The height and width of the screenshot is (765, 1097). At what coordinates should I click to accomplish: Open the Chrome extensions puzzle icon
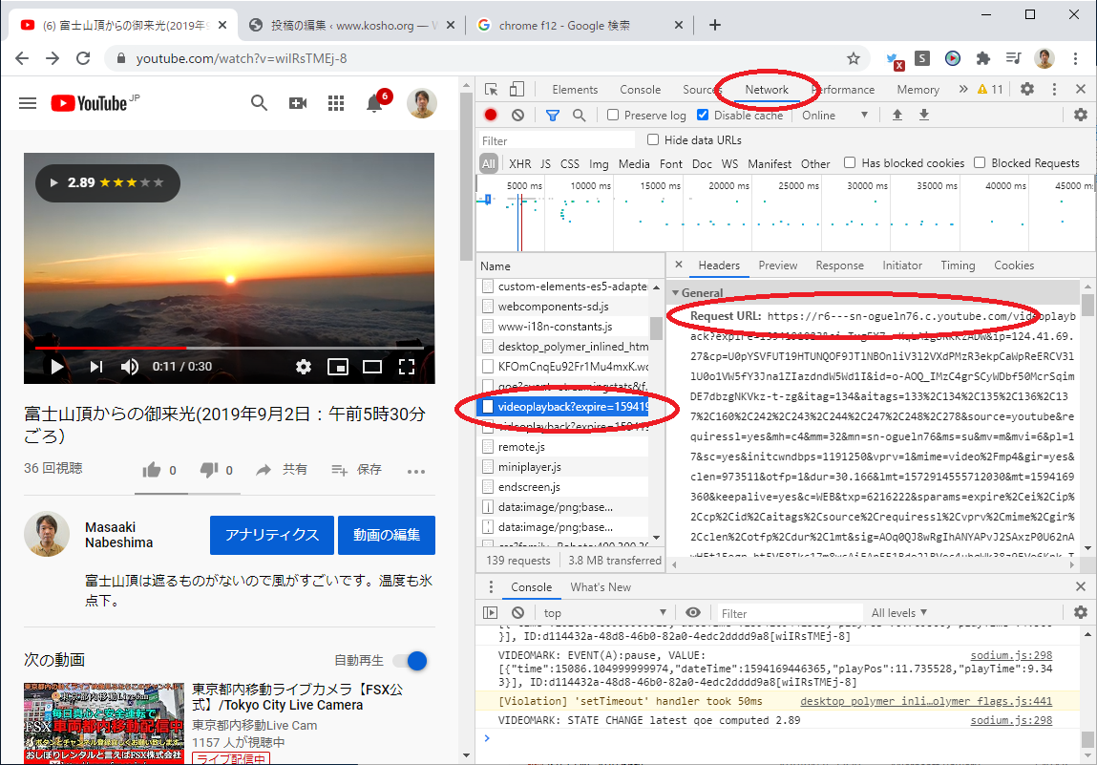pos(983,59)
